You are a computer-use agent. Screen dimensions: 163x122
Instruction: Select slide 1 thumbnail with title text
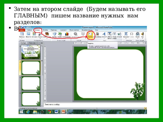click(x=31, y=52)
